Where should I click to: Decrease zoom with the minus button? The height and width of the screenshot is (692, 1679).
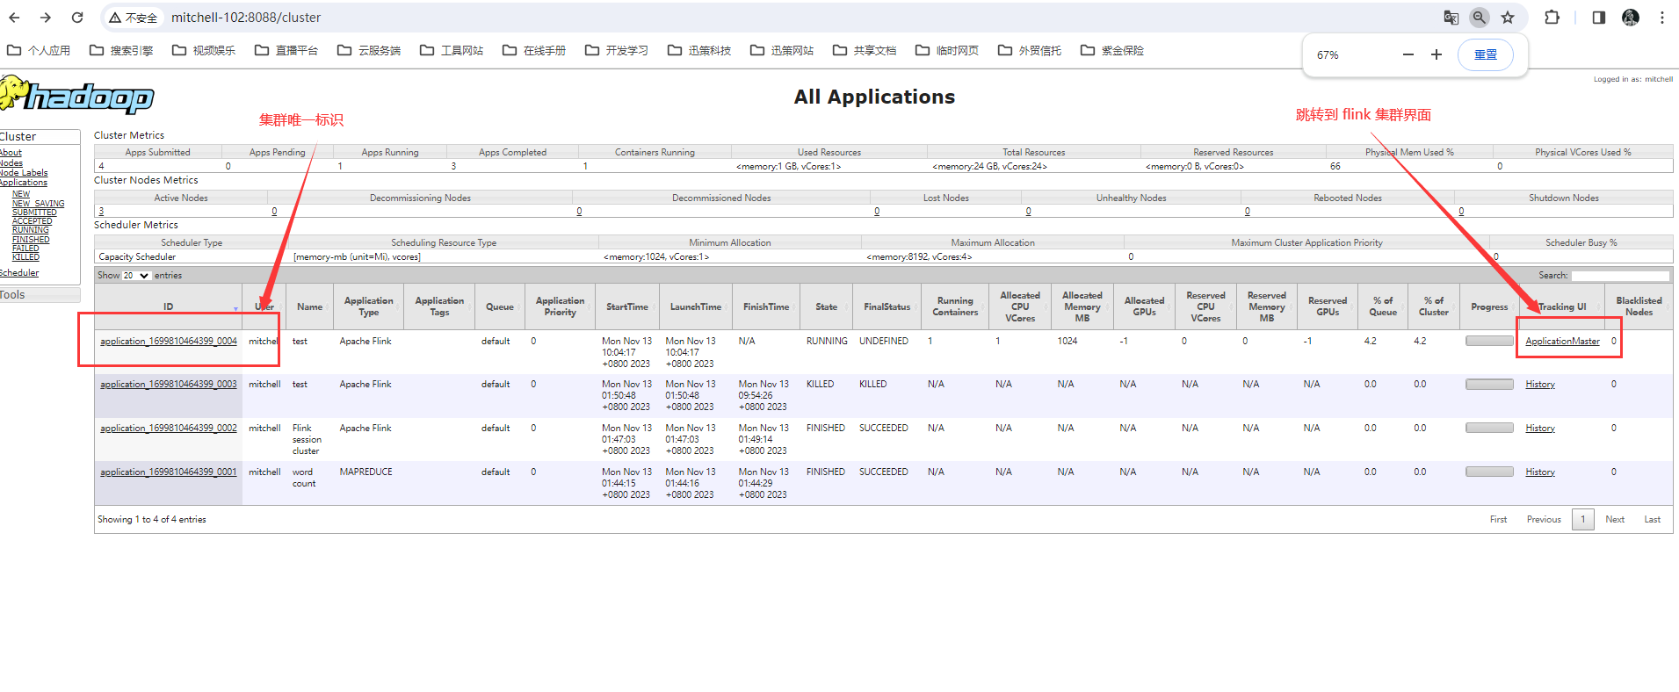[1408, 54]
